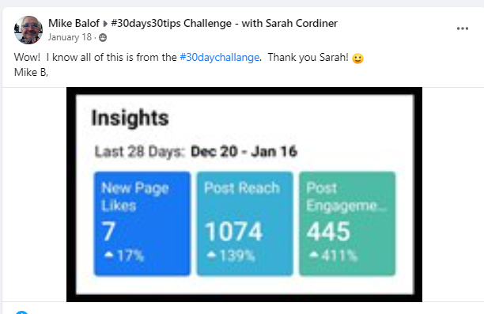The height and width of the screenshot is (314, 484).
Task: Click the up arrow beside 139%
Action: pos(211,255)
